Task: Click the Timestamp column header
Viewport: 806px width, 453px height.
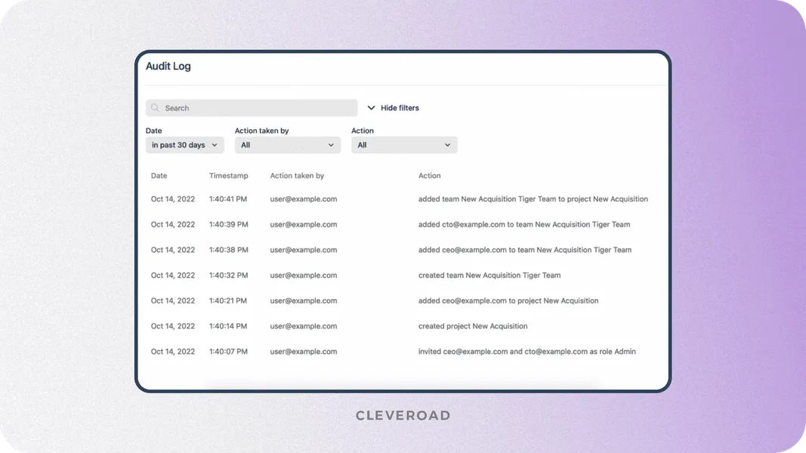Action: click(x=228, y=176)
